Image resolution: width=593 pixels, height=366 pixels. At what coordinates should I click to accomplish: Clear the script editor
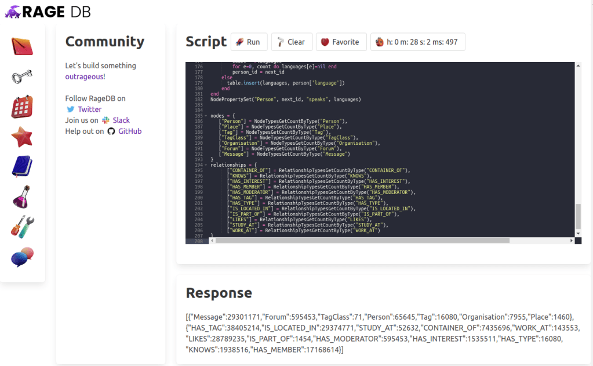[291, 42]
